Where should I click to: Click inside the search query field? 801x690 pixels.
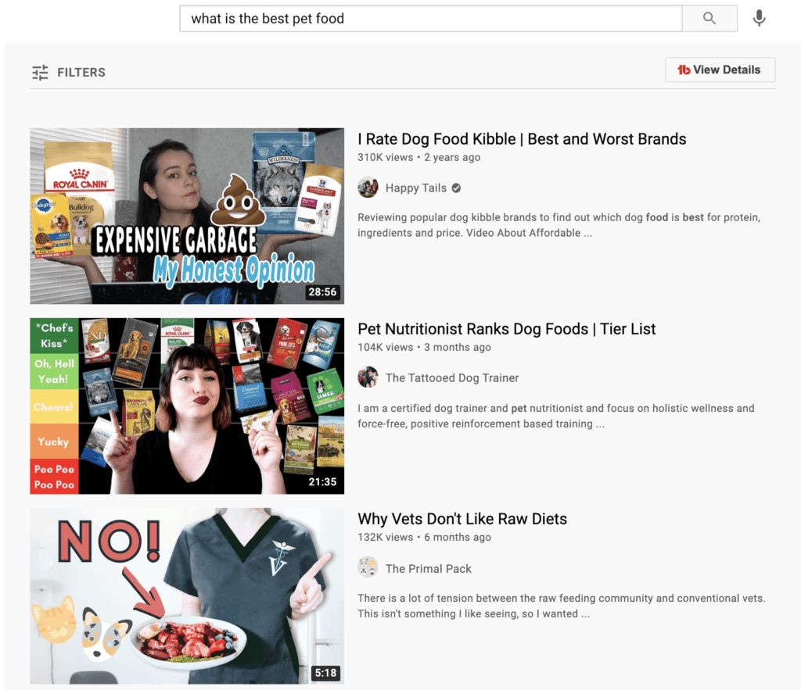coord(430,18)
